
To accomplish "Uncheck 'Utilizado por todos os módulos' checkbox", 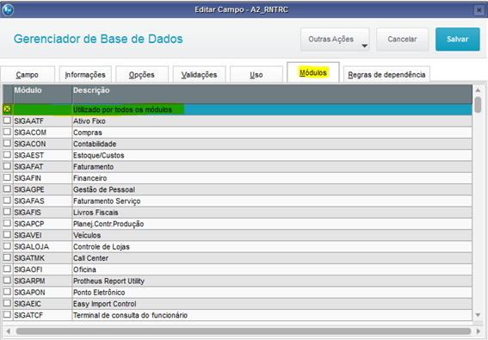I will click(x=7, y=109).
